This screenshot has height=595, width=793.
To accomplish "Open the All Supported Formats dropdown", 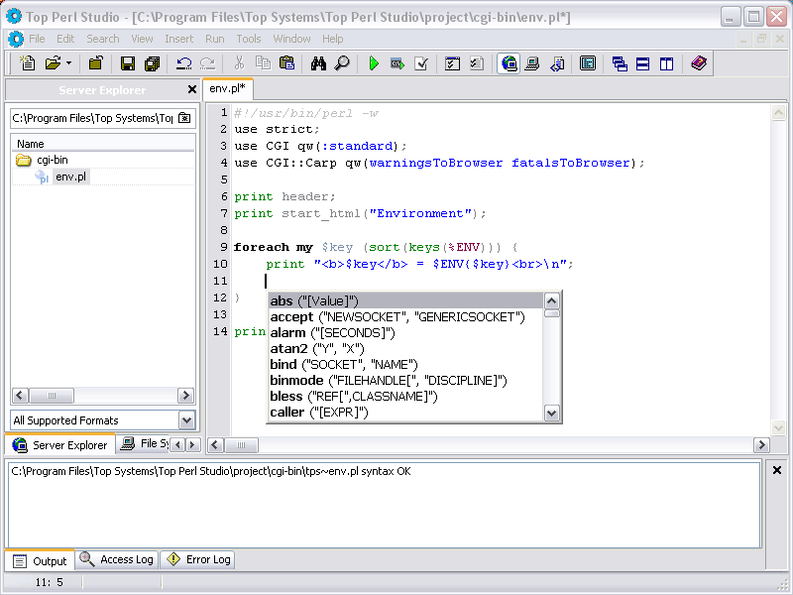I will pyautogui.click(x=186, y=419).
